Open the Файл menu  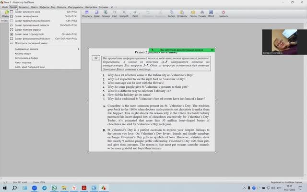pyautogui.click(x=5, y=7)
